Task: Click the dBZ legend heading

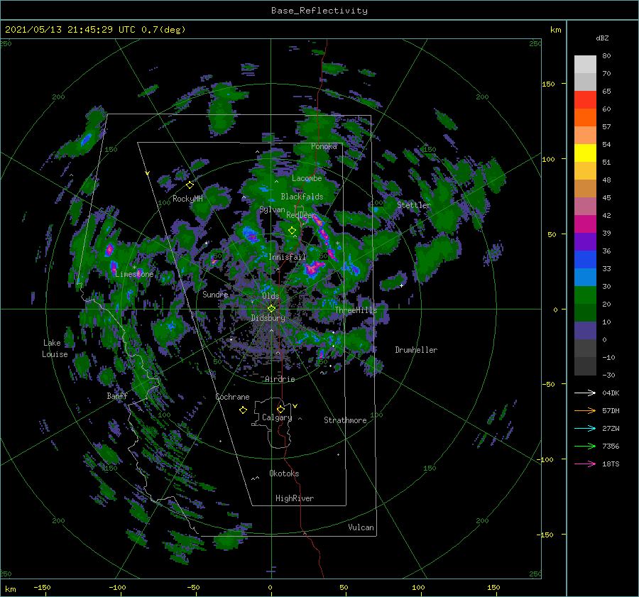Action: point(602,38)
